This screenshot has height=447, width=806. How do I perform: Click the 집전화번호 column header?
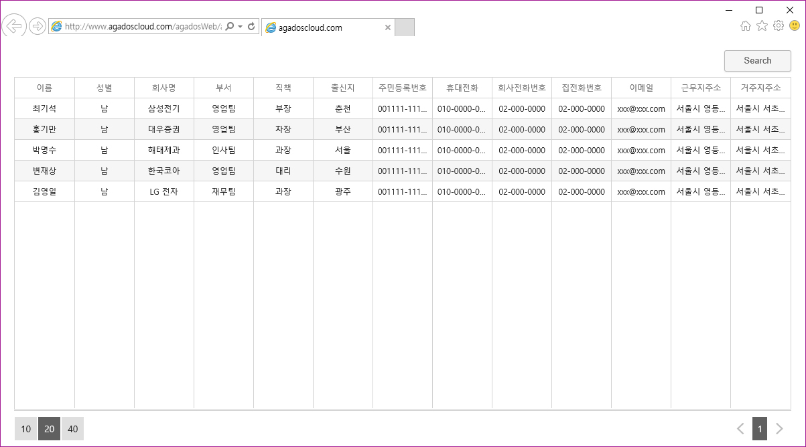[581, 88]
